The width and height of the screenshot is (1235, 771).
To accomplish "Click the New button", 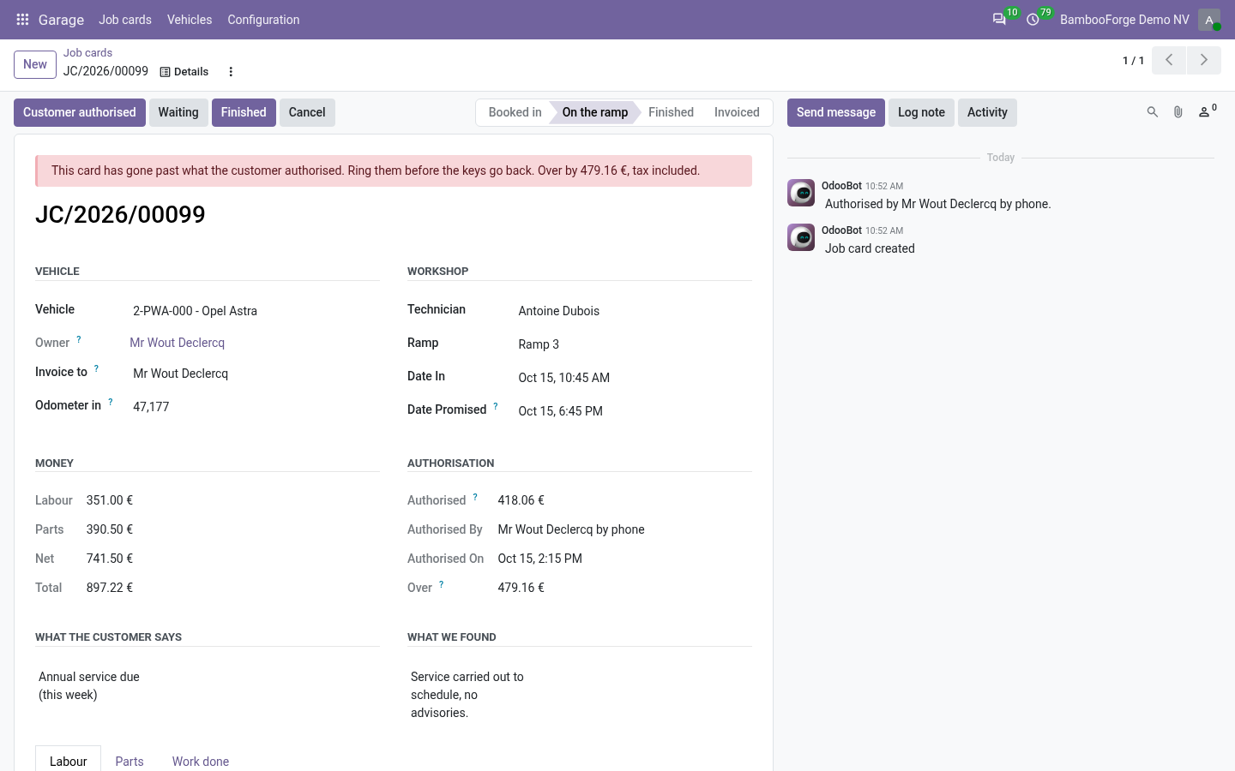I will click(x=35, y=64).
